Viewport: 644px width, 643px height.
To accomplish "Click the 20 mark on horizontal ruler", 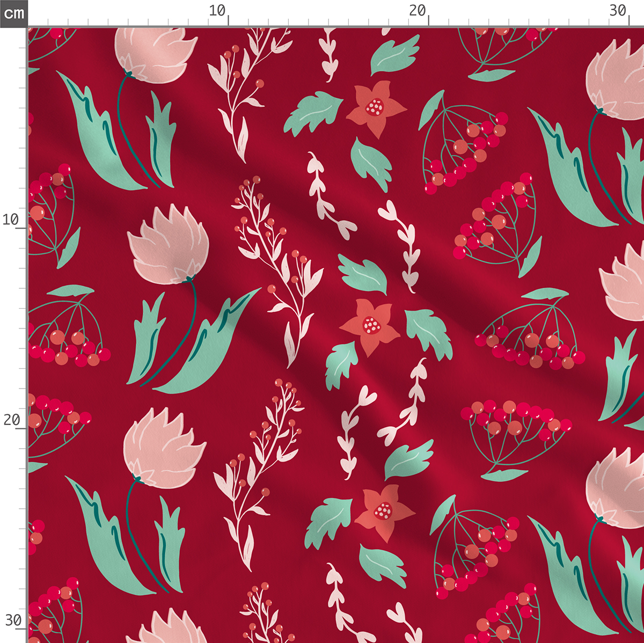I will pos(418,11).
